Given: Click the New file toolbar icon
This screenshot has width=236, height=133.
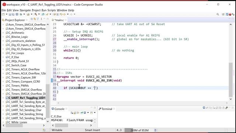Looking at the screenshot, I should (3, 14).
